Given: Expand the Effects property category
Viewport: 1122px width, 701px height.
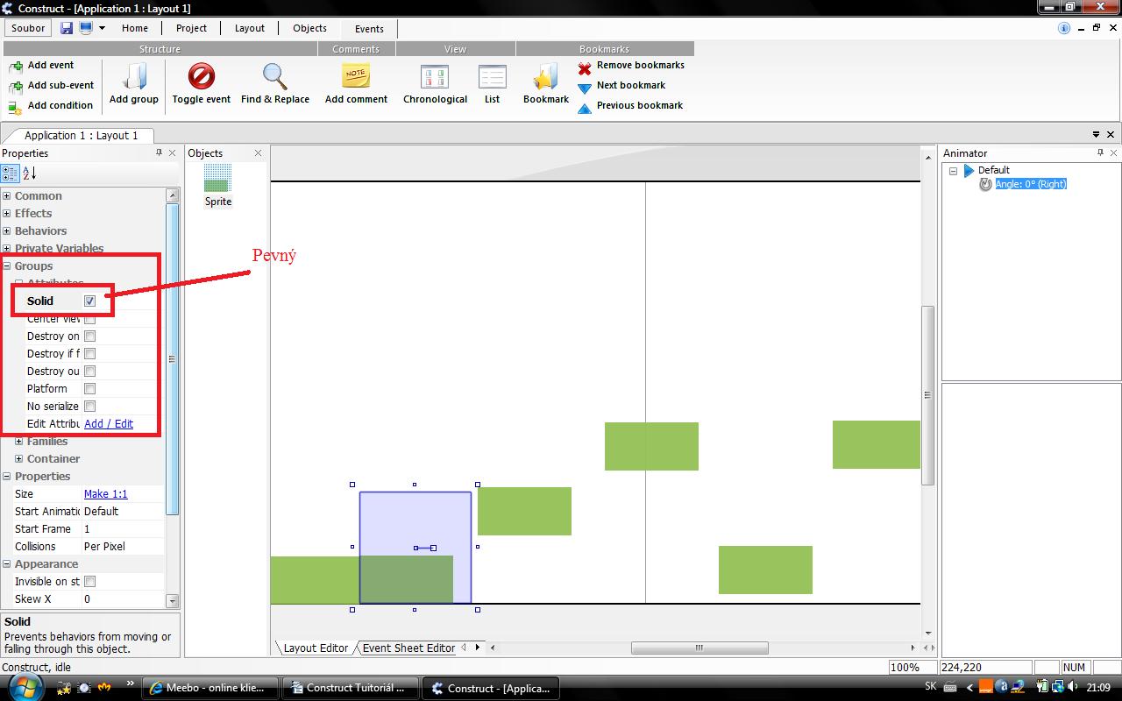Looking at the screenshot, I should point(7,213).
